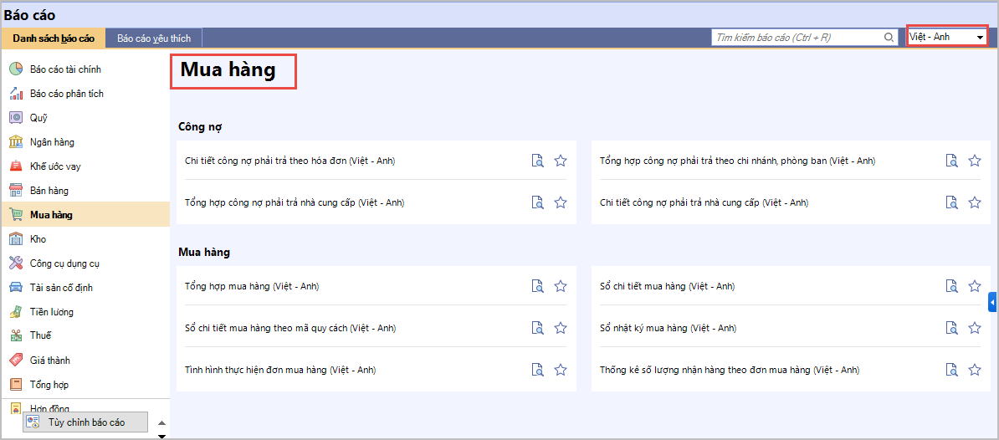Select Báo cáo tài chính category

coord(65,69)
